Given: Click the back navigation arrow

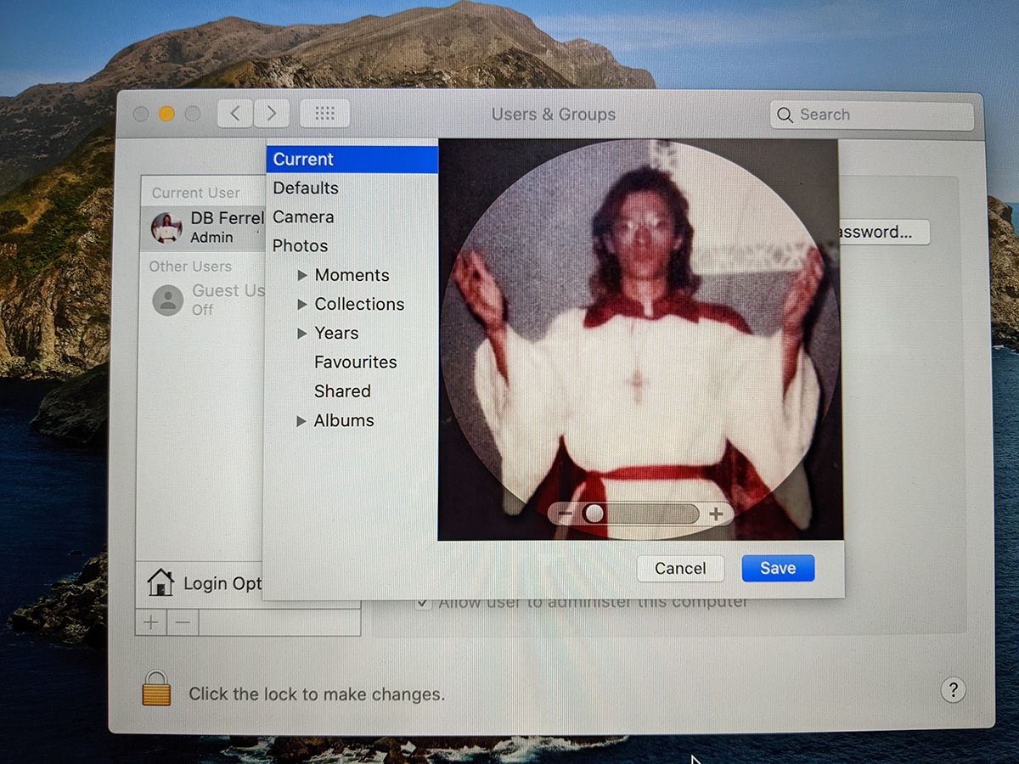Looking at the screenshot, I should 235,114.
